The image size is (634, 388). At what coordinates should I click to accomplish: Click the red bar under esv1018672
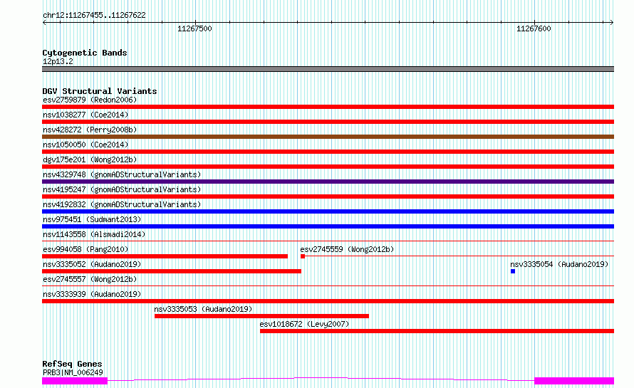click(437, 331)
